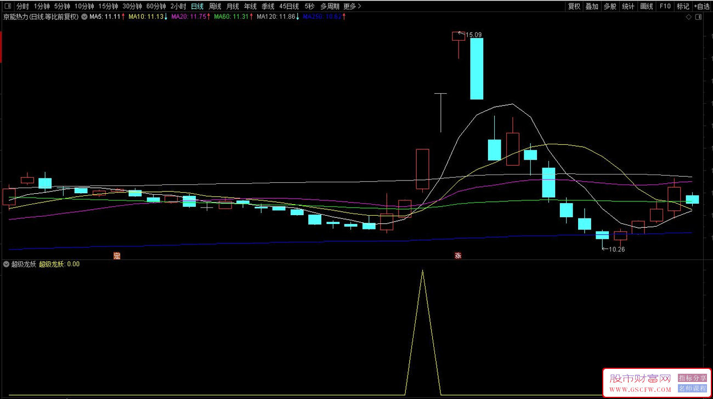This screenshot has height=399, width=713.
Task: Click the 定 marker icon under the chart
Action: [116, 256]
